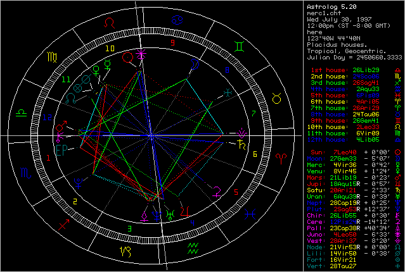Select the magenta Juno asterisk glyph in the wheel
Screen dimensions: 405x272
click(x=141, y=54)
